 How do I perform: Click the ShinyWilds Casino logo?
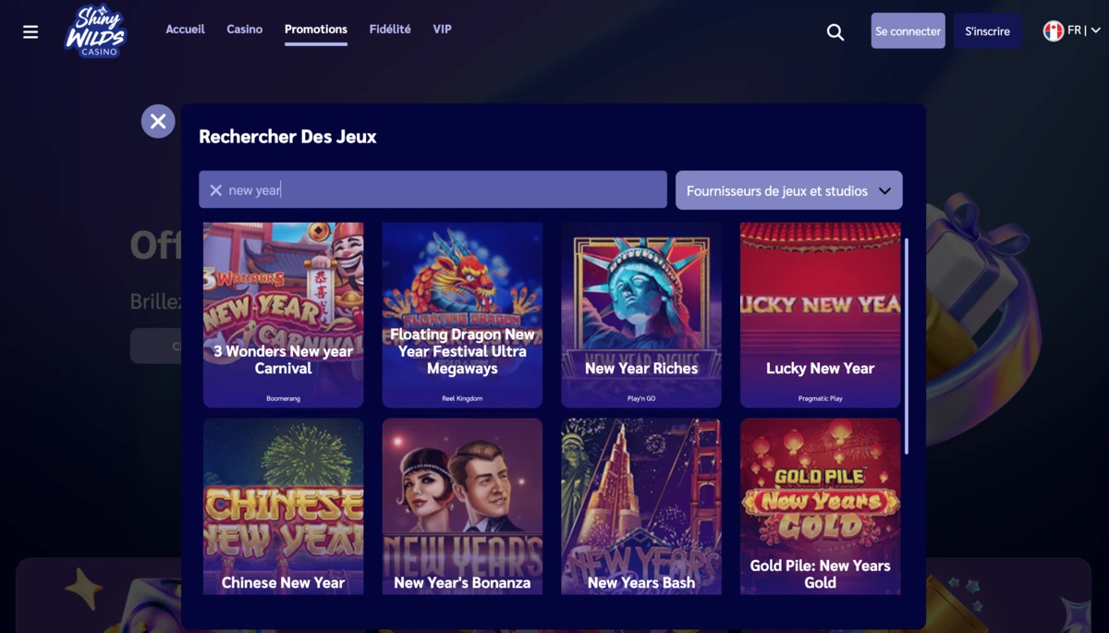97,30
